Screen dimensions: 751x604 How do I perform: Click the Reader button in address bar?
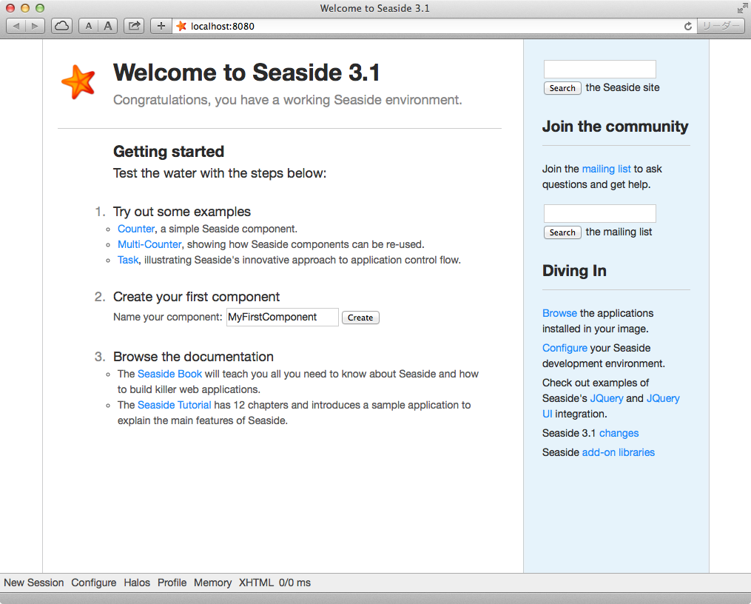(x=721, y=26)
